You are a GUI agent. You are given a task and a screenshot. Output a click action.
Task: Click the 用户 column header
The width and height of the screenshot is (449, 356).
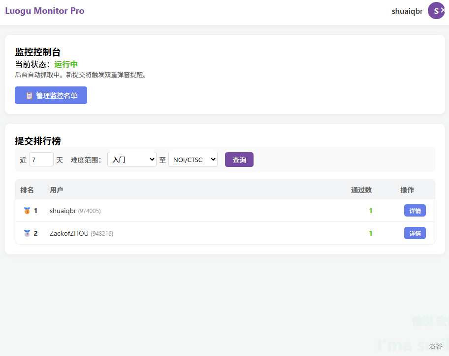point(56,190)
